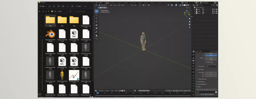Switch to the Compositing workspace tab
Viewport: 256px width, 99px height.
[159, 3]
